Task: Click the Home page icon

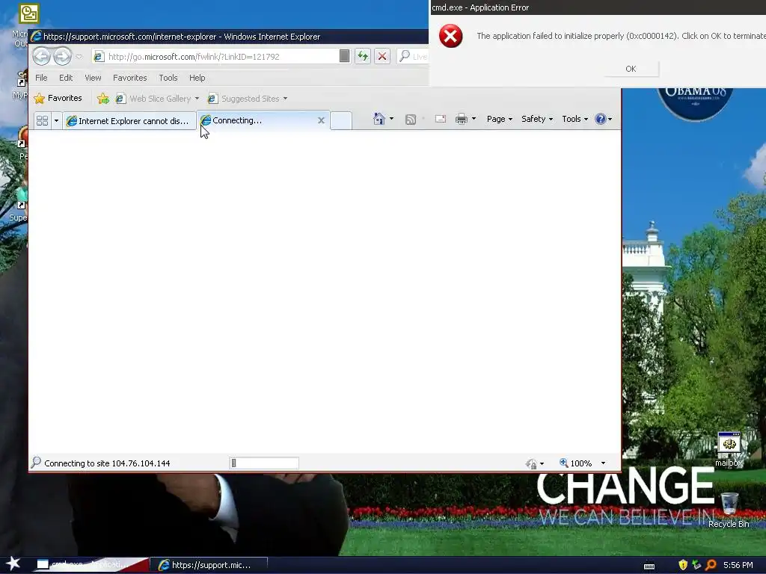Action: tap(379, 119)
